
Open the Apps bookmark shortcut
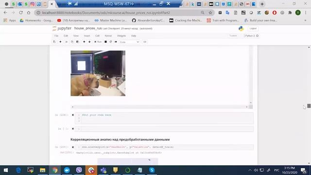click(x=10, y=20)
